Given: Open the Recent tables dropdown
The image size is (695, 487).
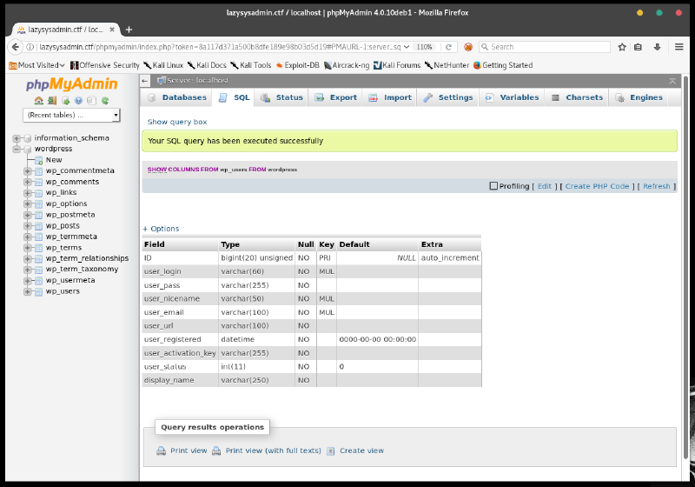Looking at the screenshot, I should tap(72, 115).
